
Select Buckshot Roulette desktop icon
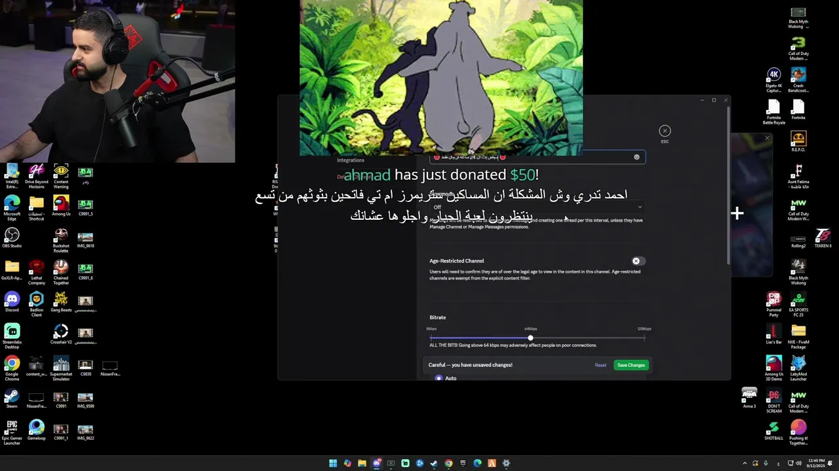tap(61, 240)
